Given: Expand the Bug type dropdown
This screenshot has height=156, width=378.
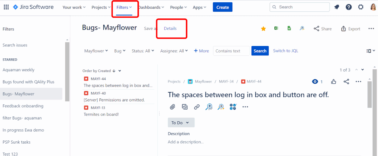Looking at the screenshot, I should pyautogui.click(x=120, y=51).
